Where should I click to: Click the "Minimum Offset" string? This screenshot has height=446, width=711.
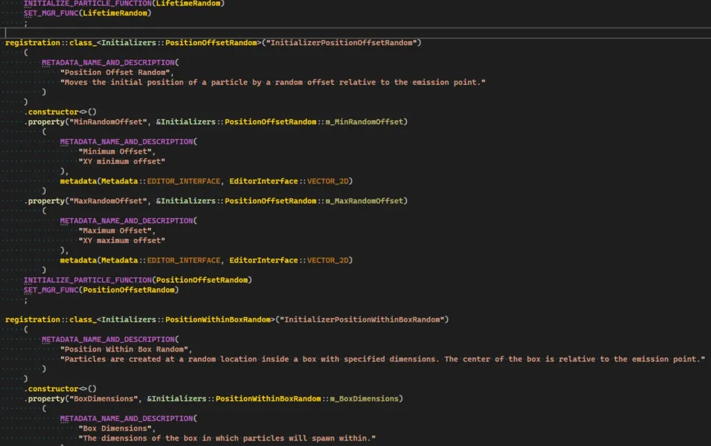coord(115,151)
